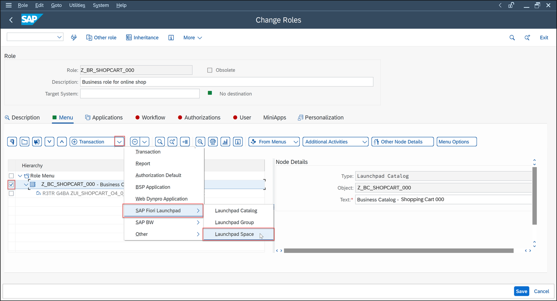Click the Find icon in menu toolbar
Image resolution: width=557 pixels, height=301 pixels.
click(x=160, y=142)
